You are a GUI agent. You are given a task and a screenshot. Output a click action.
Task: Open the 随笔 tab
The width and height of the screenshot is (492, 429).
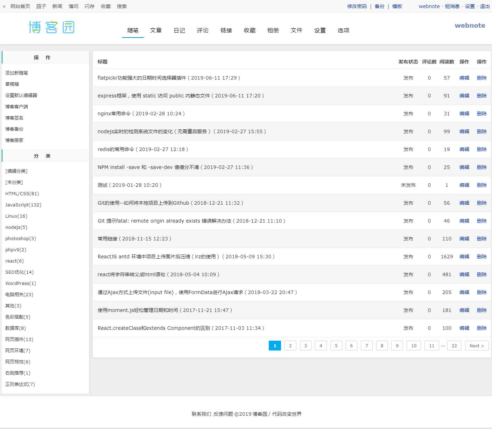[x=133, y=30]
